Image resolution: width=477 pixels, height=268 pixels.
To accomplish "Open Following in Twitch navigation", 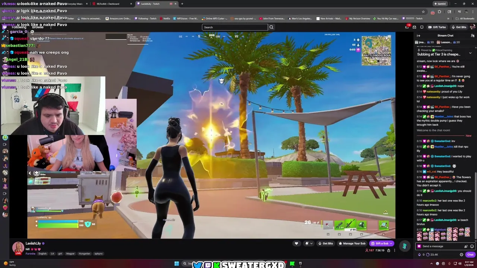I will tap(19, 27).
